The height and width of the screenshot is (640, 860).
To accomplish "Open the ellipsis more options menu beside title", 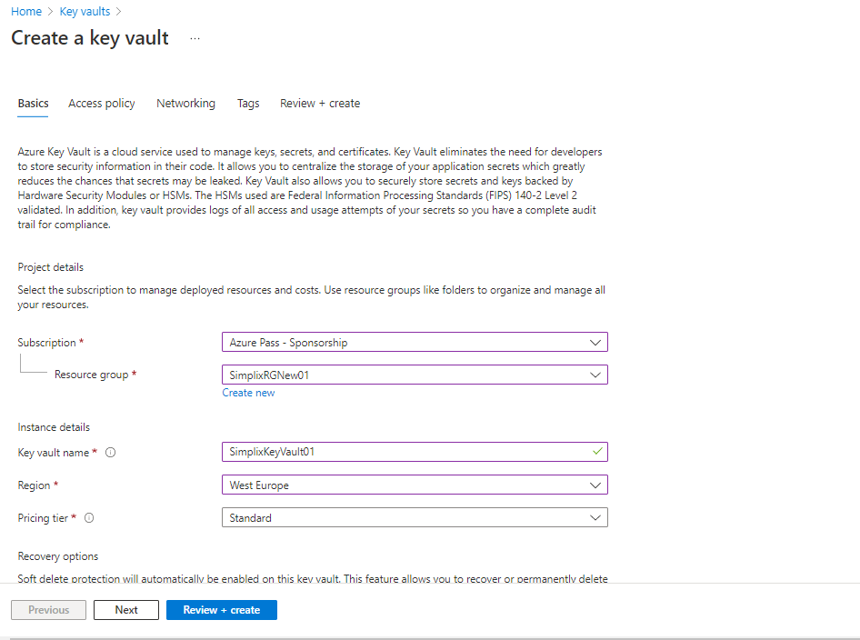I will [x=195, y=38].
